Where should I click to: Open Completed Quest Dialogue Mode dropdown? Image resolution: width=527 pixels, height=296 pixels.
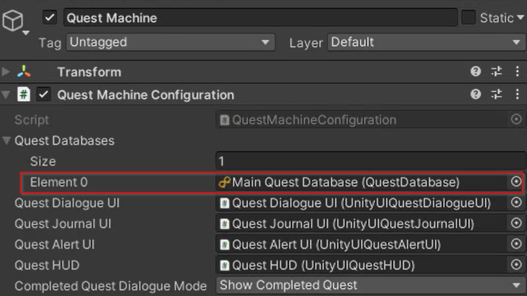pos(371,285)
